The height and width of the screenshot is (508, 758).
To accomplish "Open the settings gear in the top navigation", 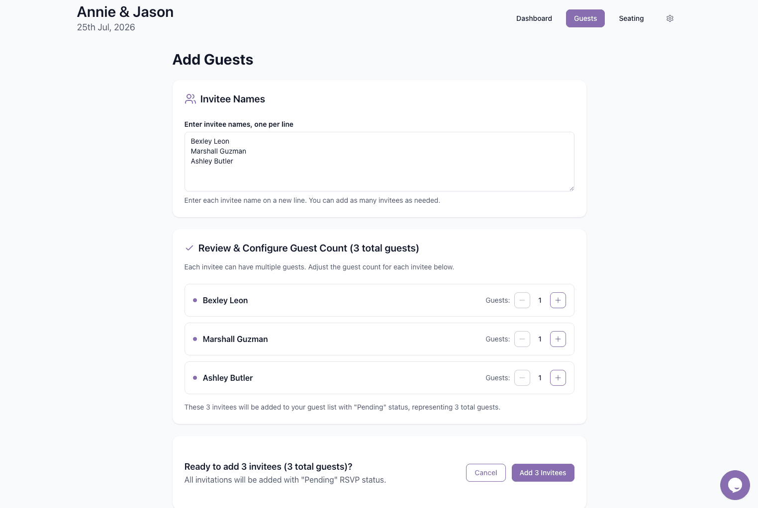I will tap(670, 18).
